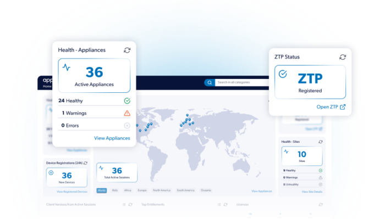
Task: Click the pulse icon in Total Active Sessions box
Action: pos(101,167)
